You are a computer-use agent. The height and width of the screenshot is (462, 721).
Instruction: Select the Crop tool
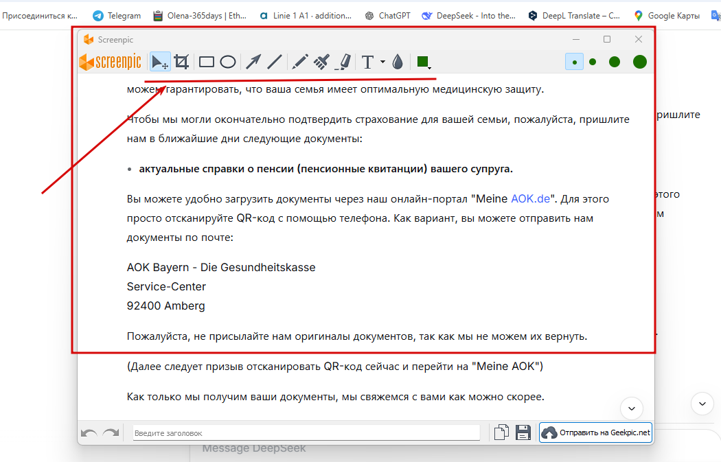pyautogui.click(x=182, y=62)
